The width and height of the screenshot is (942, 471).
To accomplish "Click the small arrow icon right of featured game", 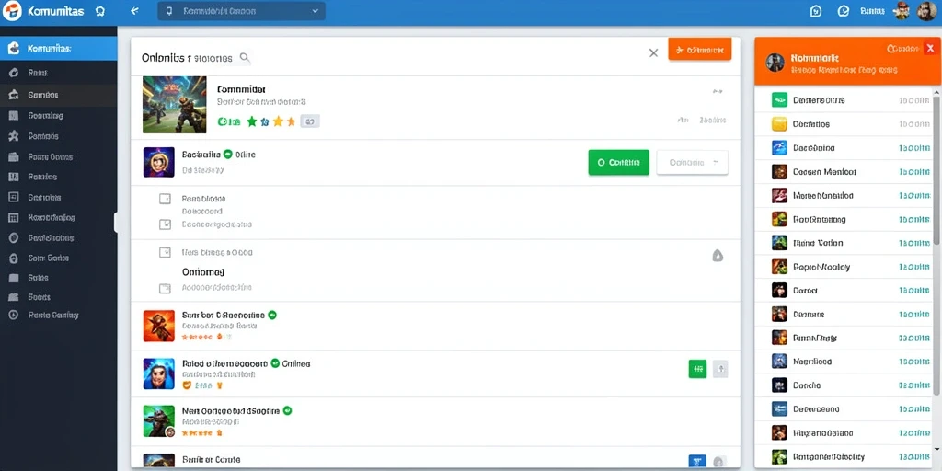I will pos(718,92).
